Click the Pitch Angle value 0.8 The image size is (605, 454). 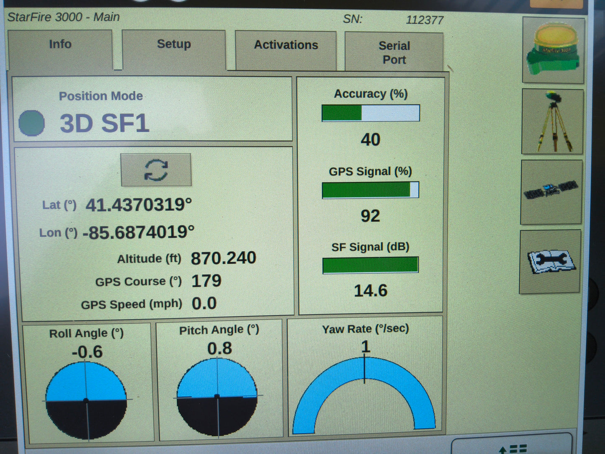(219, 348)
